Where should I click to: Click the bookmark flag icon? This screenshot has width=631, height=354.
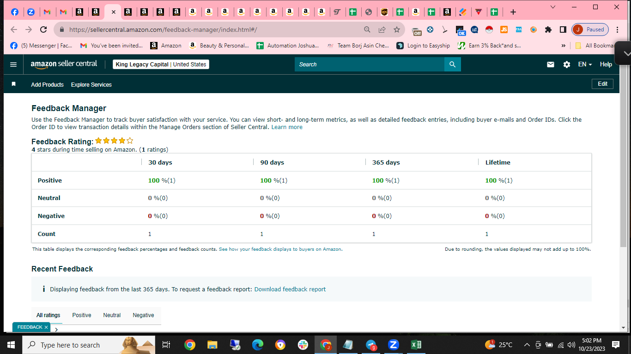tap(14, 84)
